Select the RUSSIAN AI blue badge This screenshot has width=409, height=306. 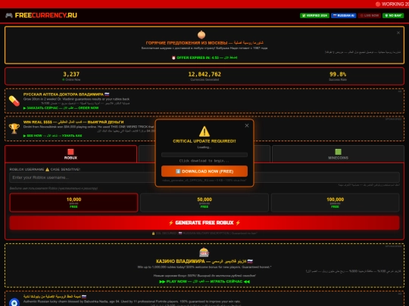tap(344, 16)
